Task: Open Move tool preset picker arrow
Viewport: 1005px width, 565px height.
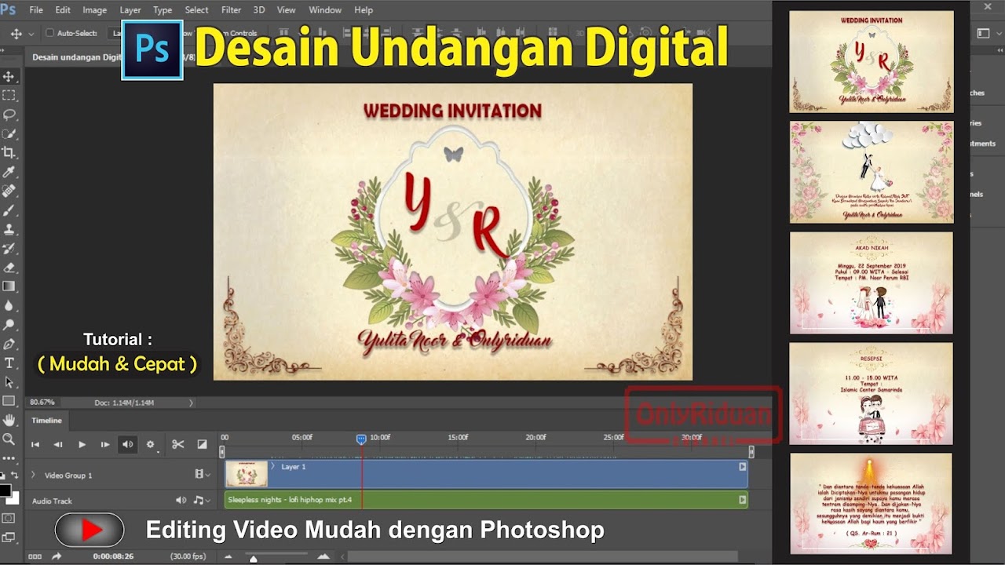Action: [31, 34]
